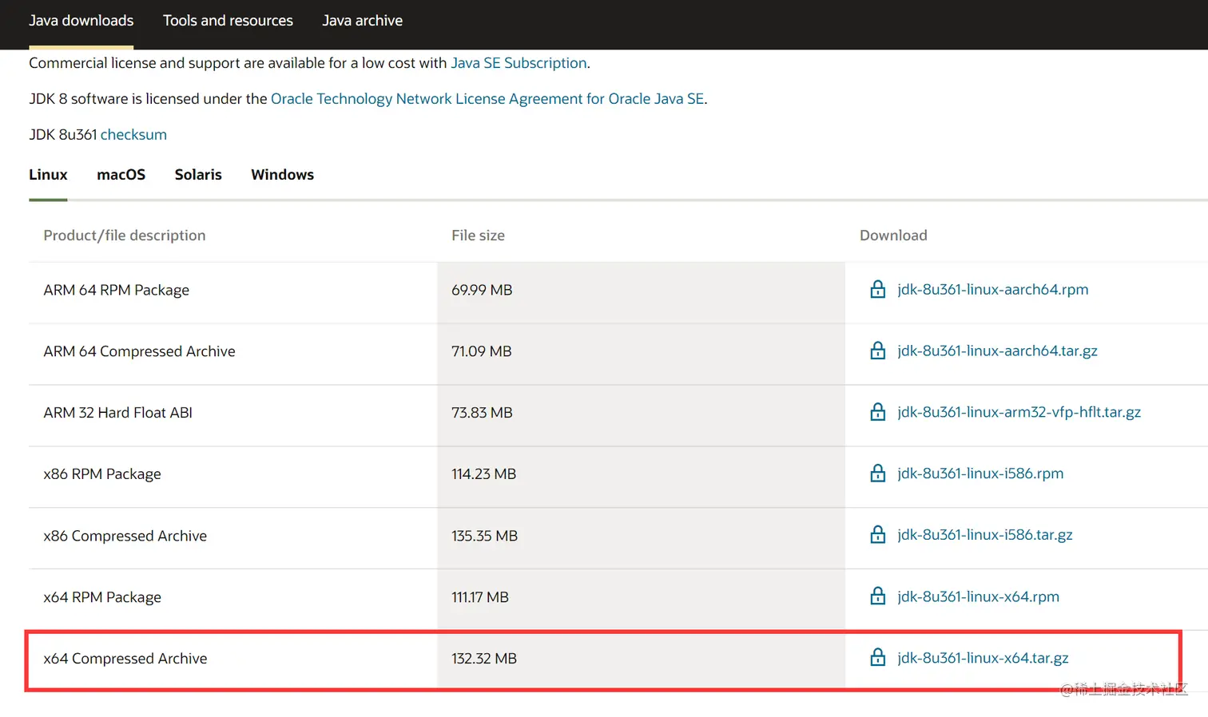Image resolution: width=1208 pixels, height=717 pixels.
Task: Download jdk-8u361-linux-i586.rpm
Action: click(x=980, y=473)
